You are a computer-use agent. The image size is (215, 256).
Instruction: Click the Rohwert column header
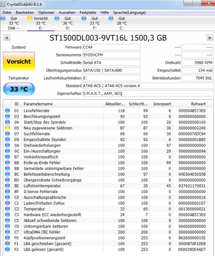pyautogui.click(x=190, y=104)
